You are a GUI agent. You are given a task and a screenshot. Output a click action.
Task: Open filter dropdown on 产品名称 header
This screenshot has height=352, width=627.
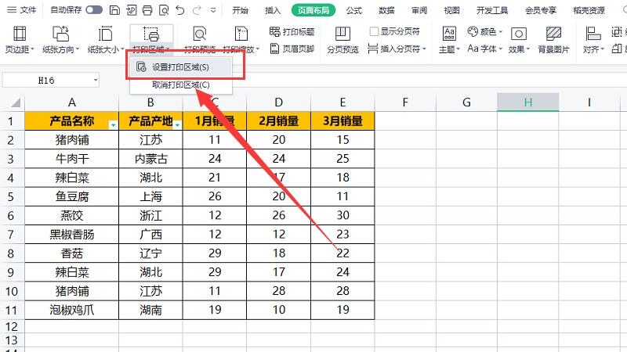(x=114, y=124)
